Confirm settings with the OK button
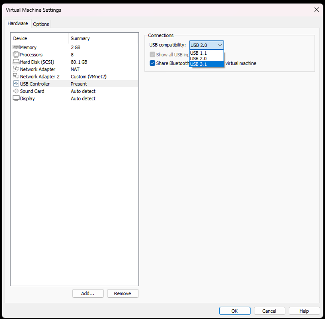 (235, 310)
